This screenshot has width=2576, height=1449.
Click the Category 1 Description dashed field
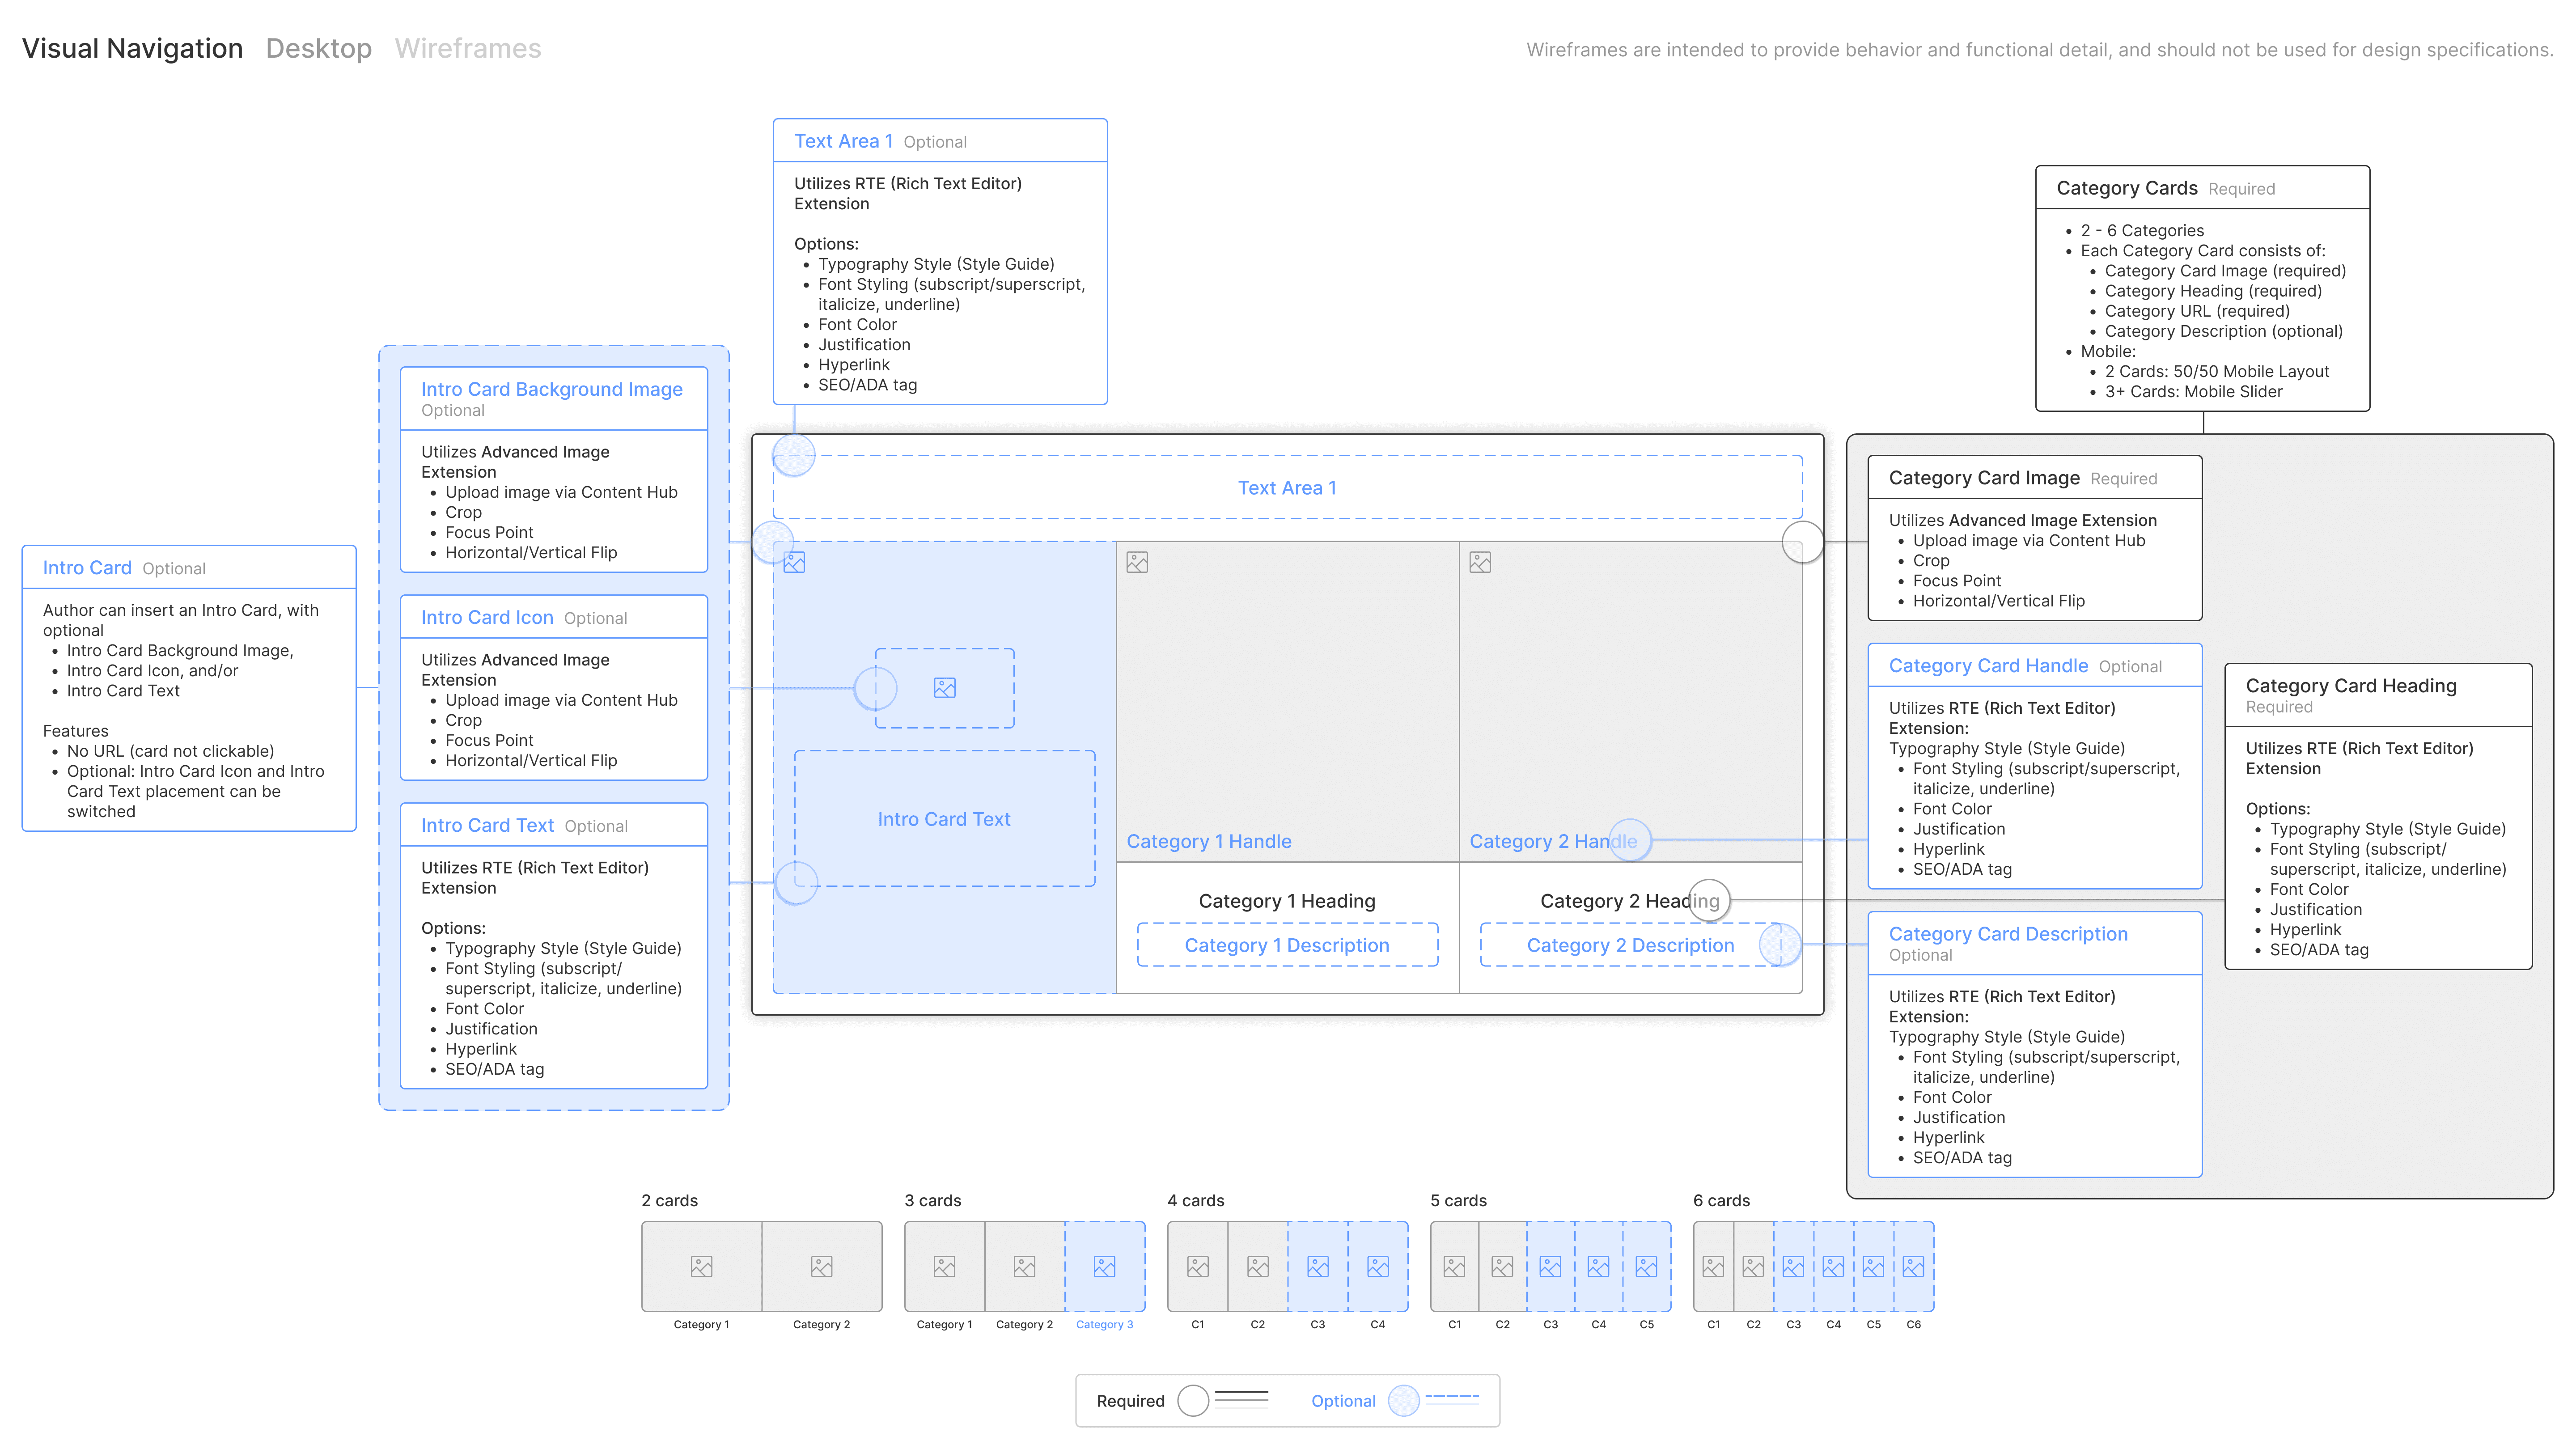tap(1287, 945)
